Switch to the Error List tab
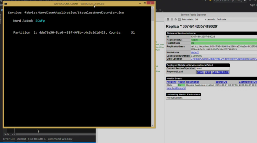The image size is (257, 143). coord(9,139)
